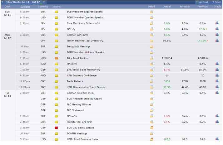Open detail folder for FPC Meeting Minutes

pos(151,104)
